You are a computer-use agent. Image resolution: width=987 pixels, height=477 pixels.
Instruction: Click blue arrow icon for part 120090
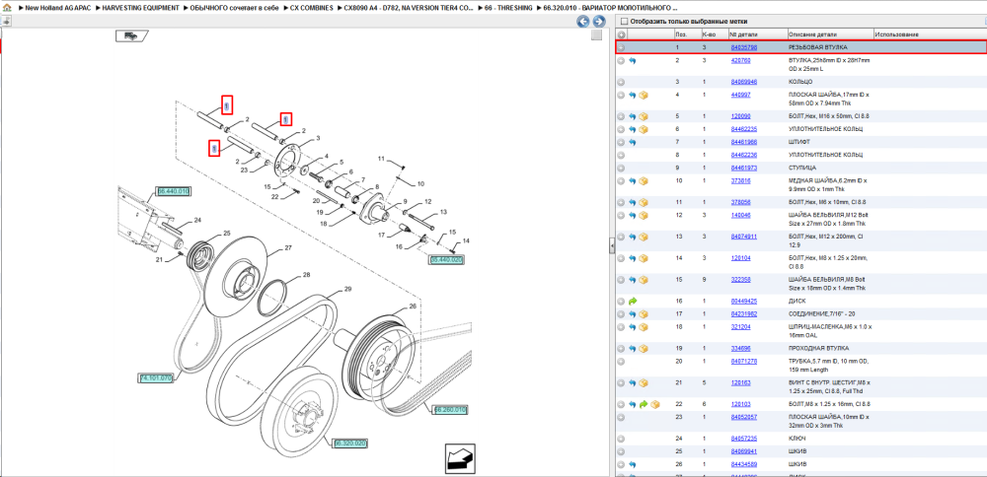point(633,116)
